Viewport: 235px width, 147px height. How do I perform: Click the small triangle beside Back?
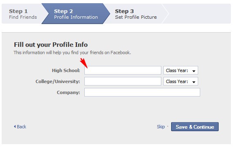(x=15, y=127)
